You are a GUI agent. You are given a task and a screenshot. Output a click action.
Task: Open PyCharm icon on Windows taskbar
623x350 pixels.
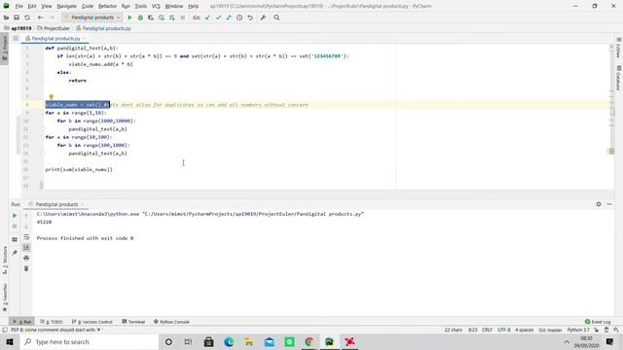click(329, 342)
